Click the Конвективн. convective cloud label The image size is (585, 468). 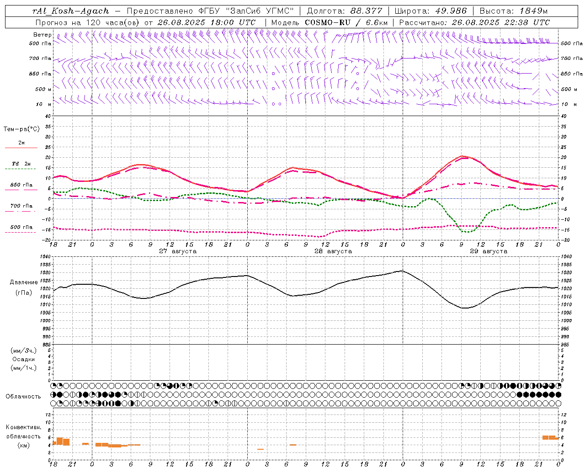(24, 427)
